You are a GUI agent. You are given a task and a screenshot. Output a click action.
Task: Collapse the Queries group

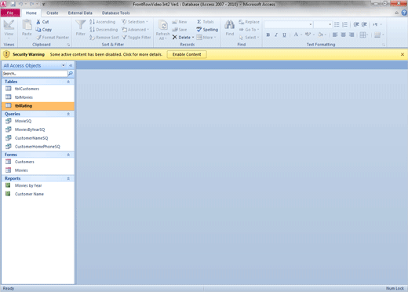[x=68, y=114]
